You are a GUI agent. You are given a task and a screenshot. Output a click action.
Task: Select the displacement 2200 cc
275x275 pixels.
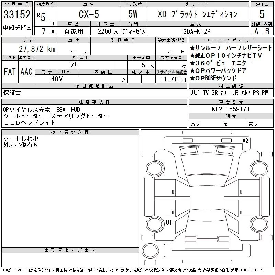click(108, 31)
